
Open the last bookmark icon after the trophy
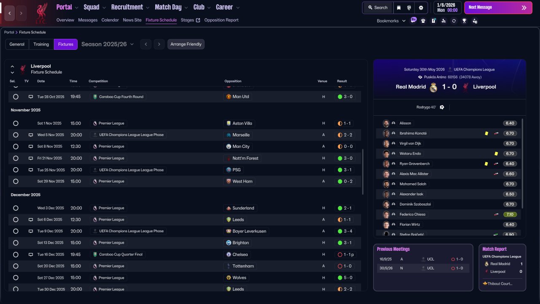coord(475,21)
